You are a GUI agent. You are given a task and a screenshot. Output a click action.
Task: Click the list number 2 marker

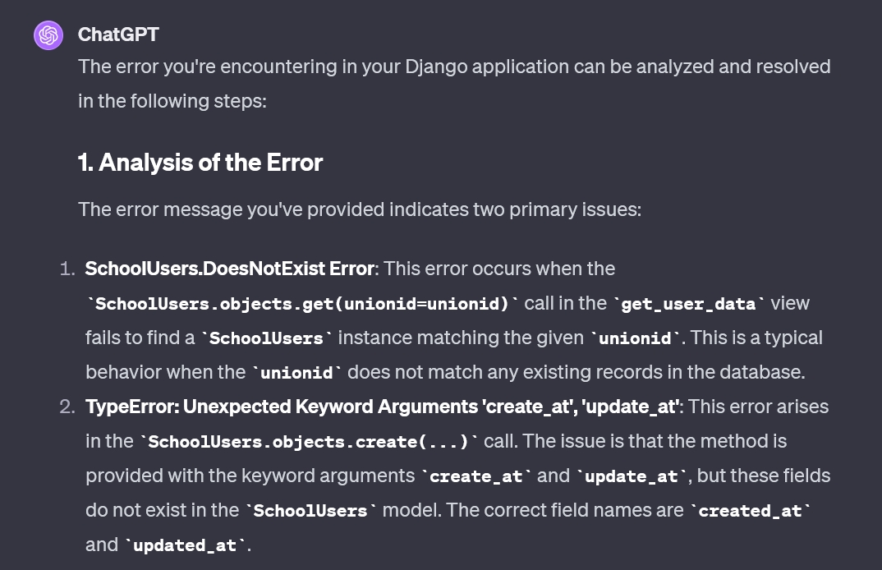point(67,407)
